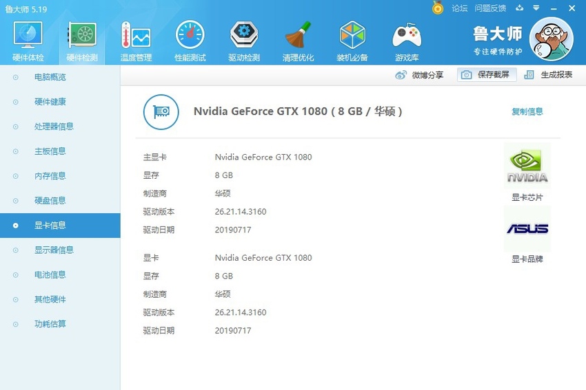
Task: Click the 保存截屏 save screenshot button
Action: [487, 74]
